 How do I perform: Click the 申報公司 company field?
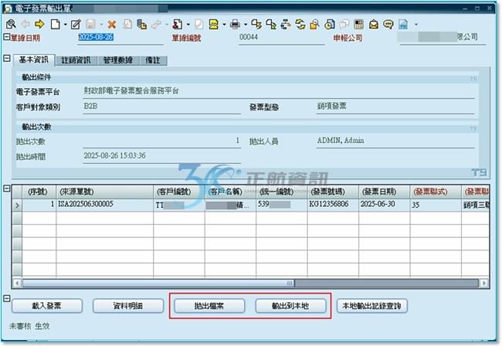[443, 38]
